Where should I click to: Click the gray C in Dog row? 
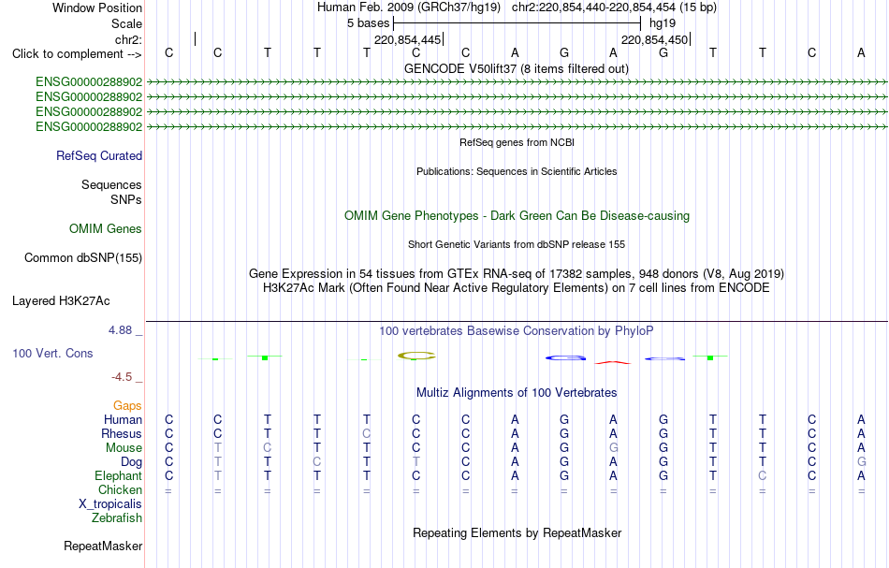click(x=317, y=462)
